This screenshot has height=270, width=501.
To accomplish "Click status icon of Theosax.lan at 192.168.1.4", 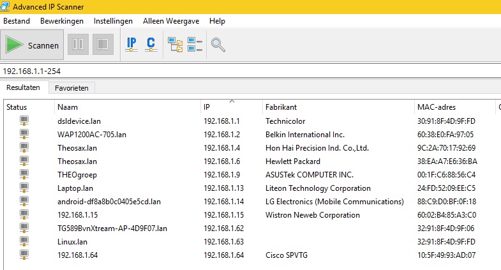I will [24, 148].
